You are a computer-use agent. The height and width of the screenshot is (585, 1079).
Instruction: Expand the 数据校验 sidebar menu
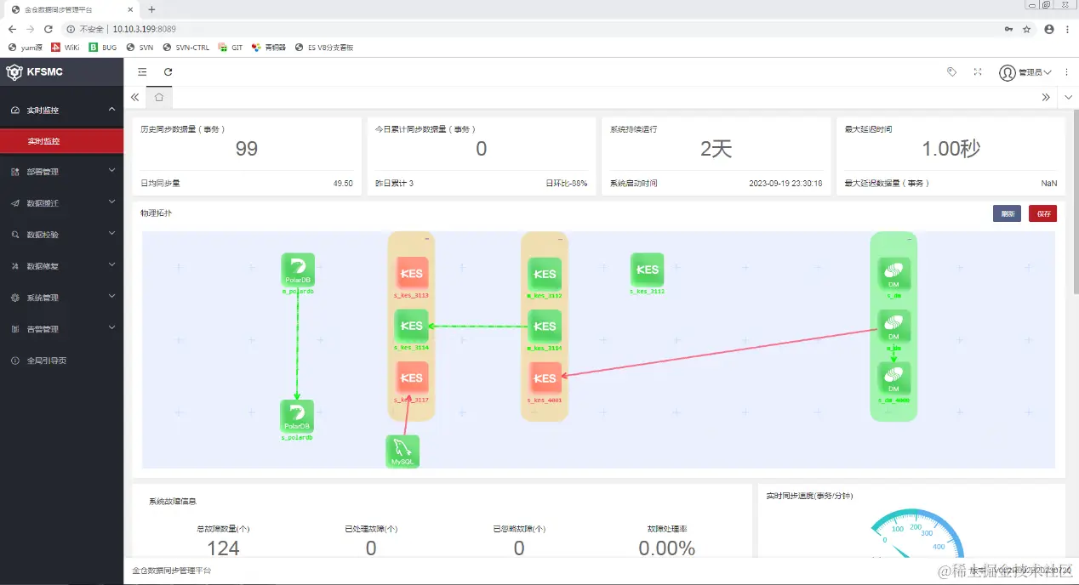61,235
